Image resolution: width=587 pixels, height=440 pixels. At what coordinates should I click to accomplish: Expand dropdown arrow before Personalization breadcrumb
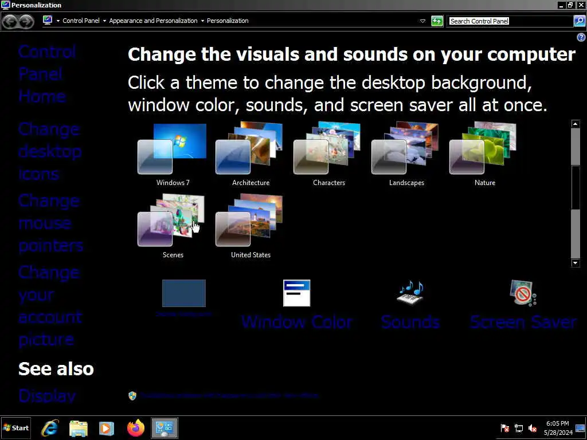pyautogui.click(x=202, y=21)
